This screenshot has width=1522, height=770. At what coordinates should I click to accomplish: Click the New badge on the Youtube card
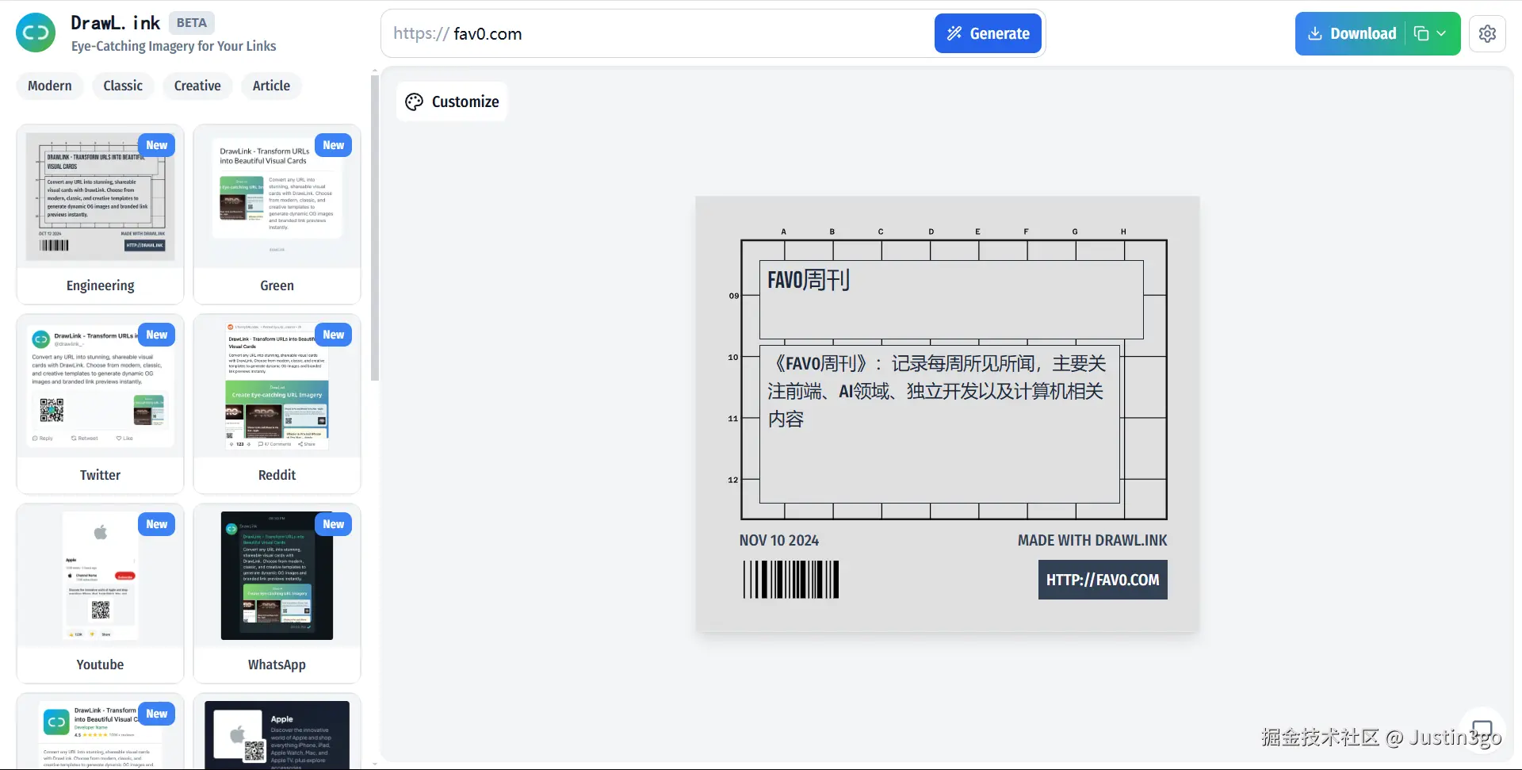(157, 524)
